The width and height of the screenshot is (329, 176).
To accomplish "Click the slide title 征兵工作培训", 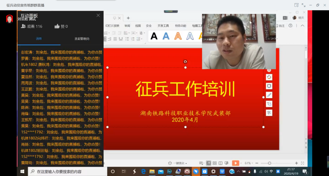I will point(185,89).
